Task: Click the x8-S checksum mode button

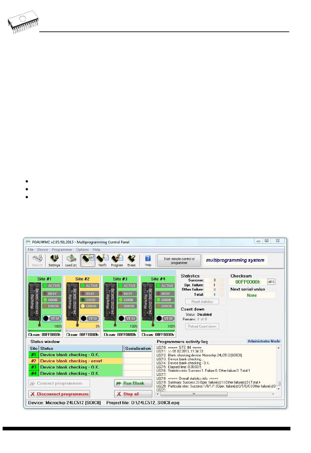Action: pos(271,282)
